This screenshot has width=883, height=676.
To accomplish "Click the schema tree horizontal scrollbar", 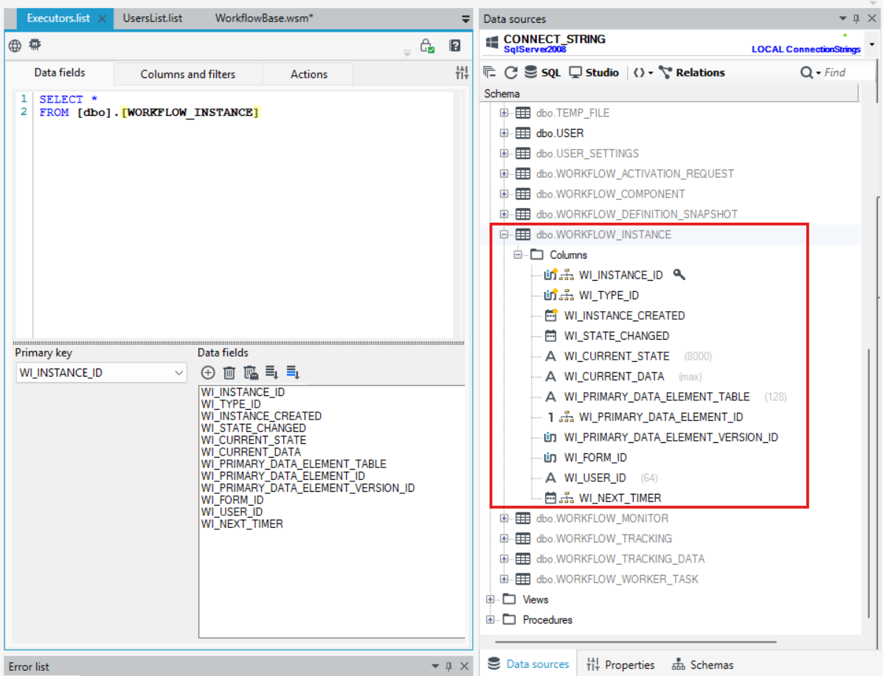I will pyautogui.click(x=636, y=641).
